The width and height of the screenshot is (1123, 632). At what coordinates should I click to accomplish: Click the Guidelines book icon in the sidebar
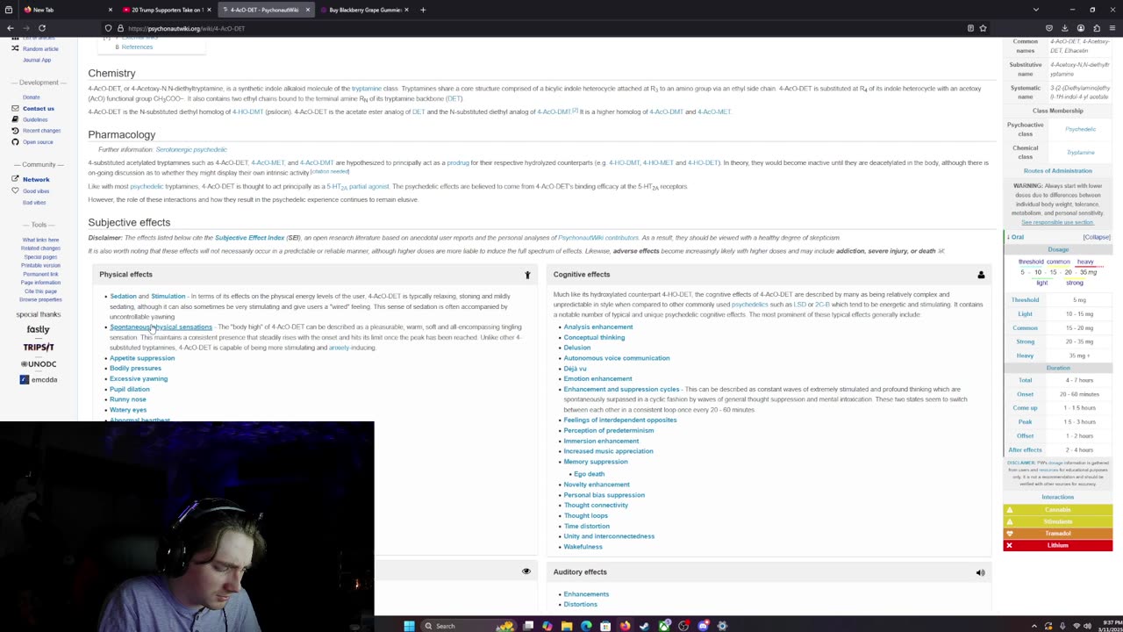[15, 119]
